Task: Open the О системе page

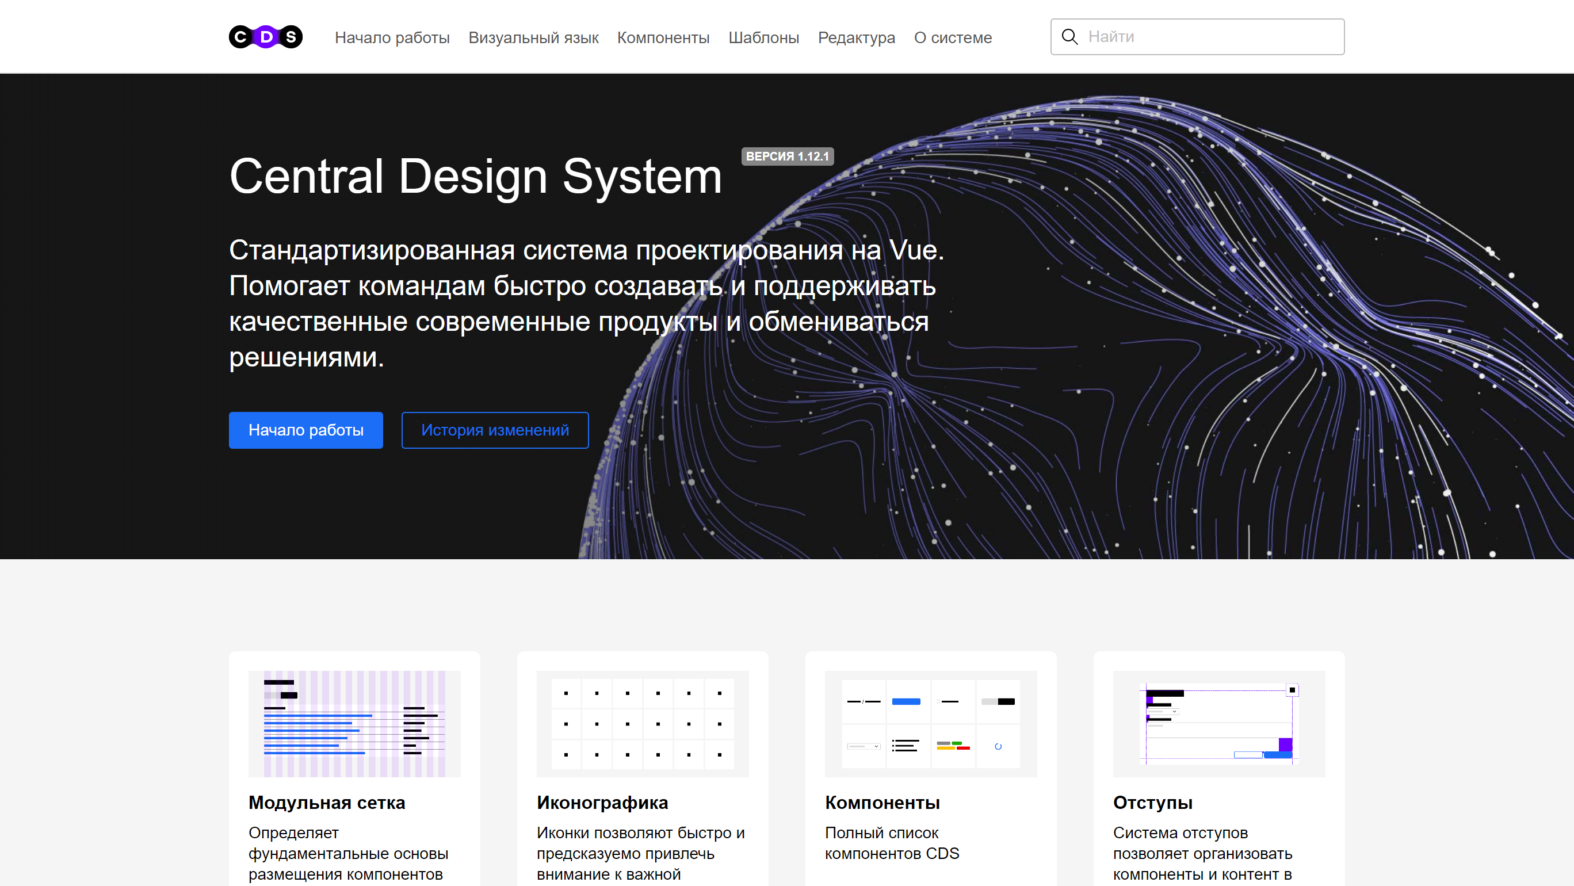Action: (953, 37)
